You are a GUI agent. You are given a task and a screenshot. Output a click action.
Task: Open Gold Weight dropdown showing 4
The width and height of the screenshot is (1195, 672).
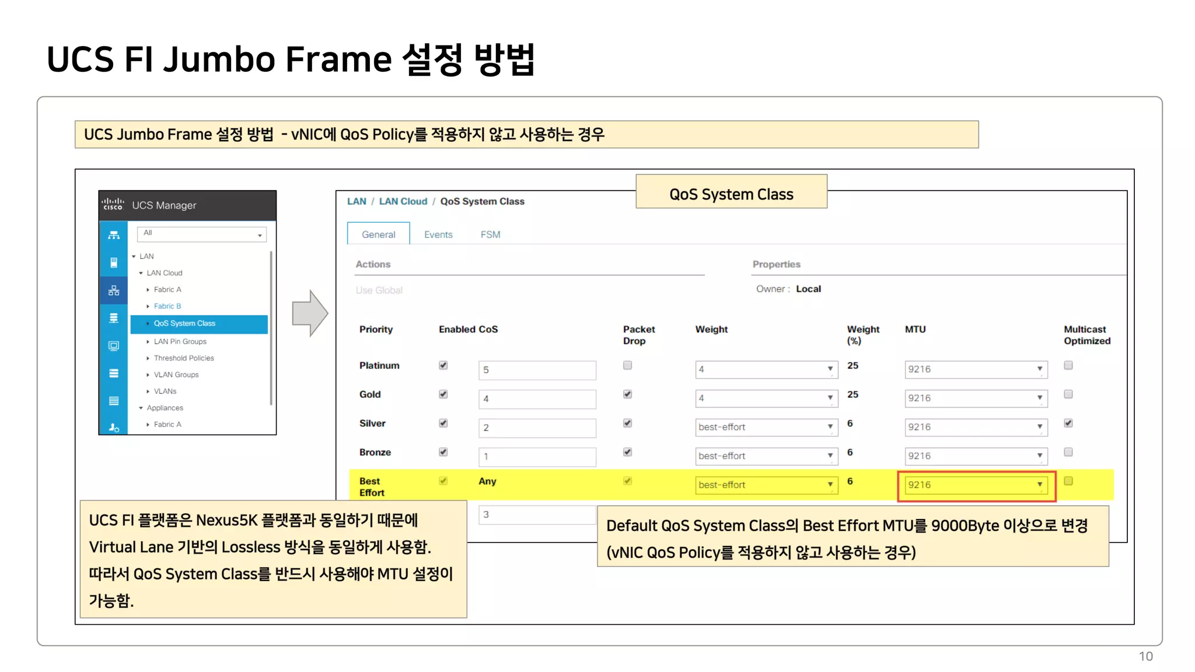[767, 398]
